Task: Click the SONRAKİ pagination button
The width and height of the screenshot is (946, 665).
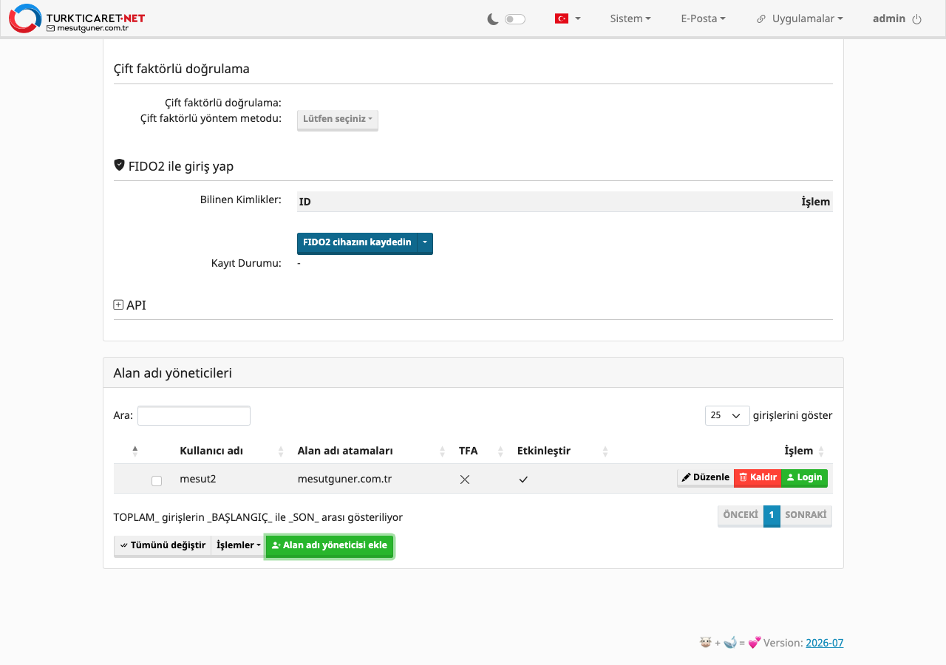Action: click(x=806, y=515)
